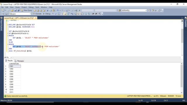
Task: Select the row 10 header in the results
Action: [6, 90]
